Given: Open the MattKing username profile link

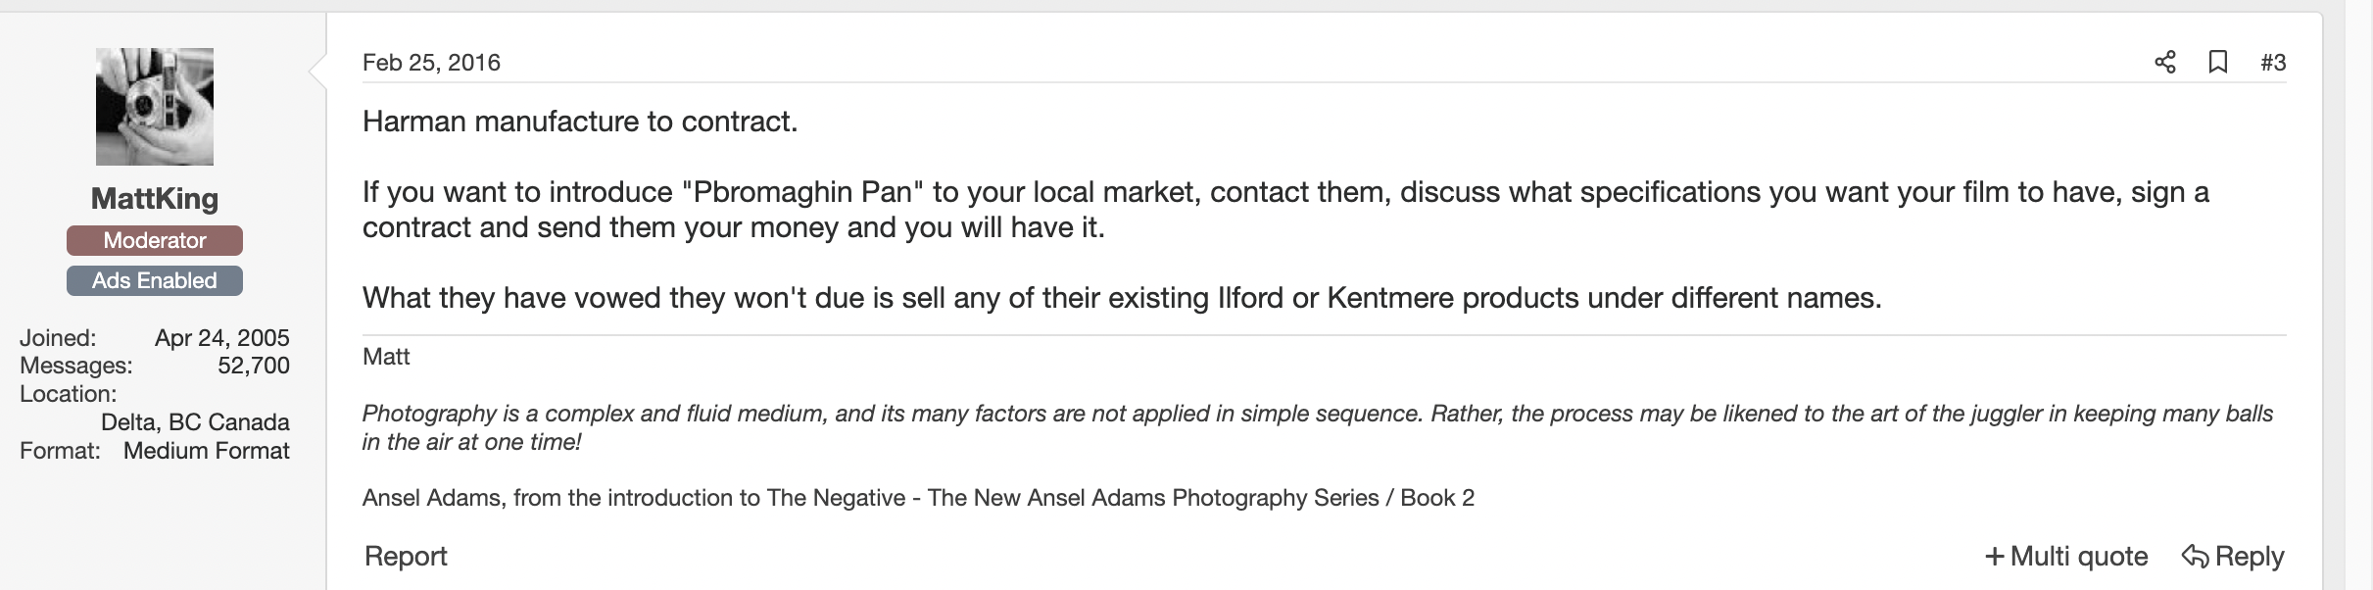Looking at the screenshot, I should (x=155, y=199).
